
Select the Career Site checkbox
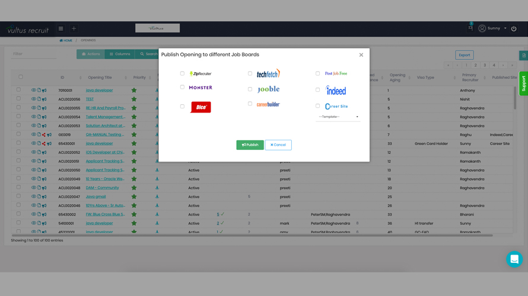tap(317, 106)
